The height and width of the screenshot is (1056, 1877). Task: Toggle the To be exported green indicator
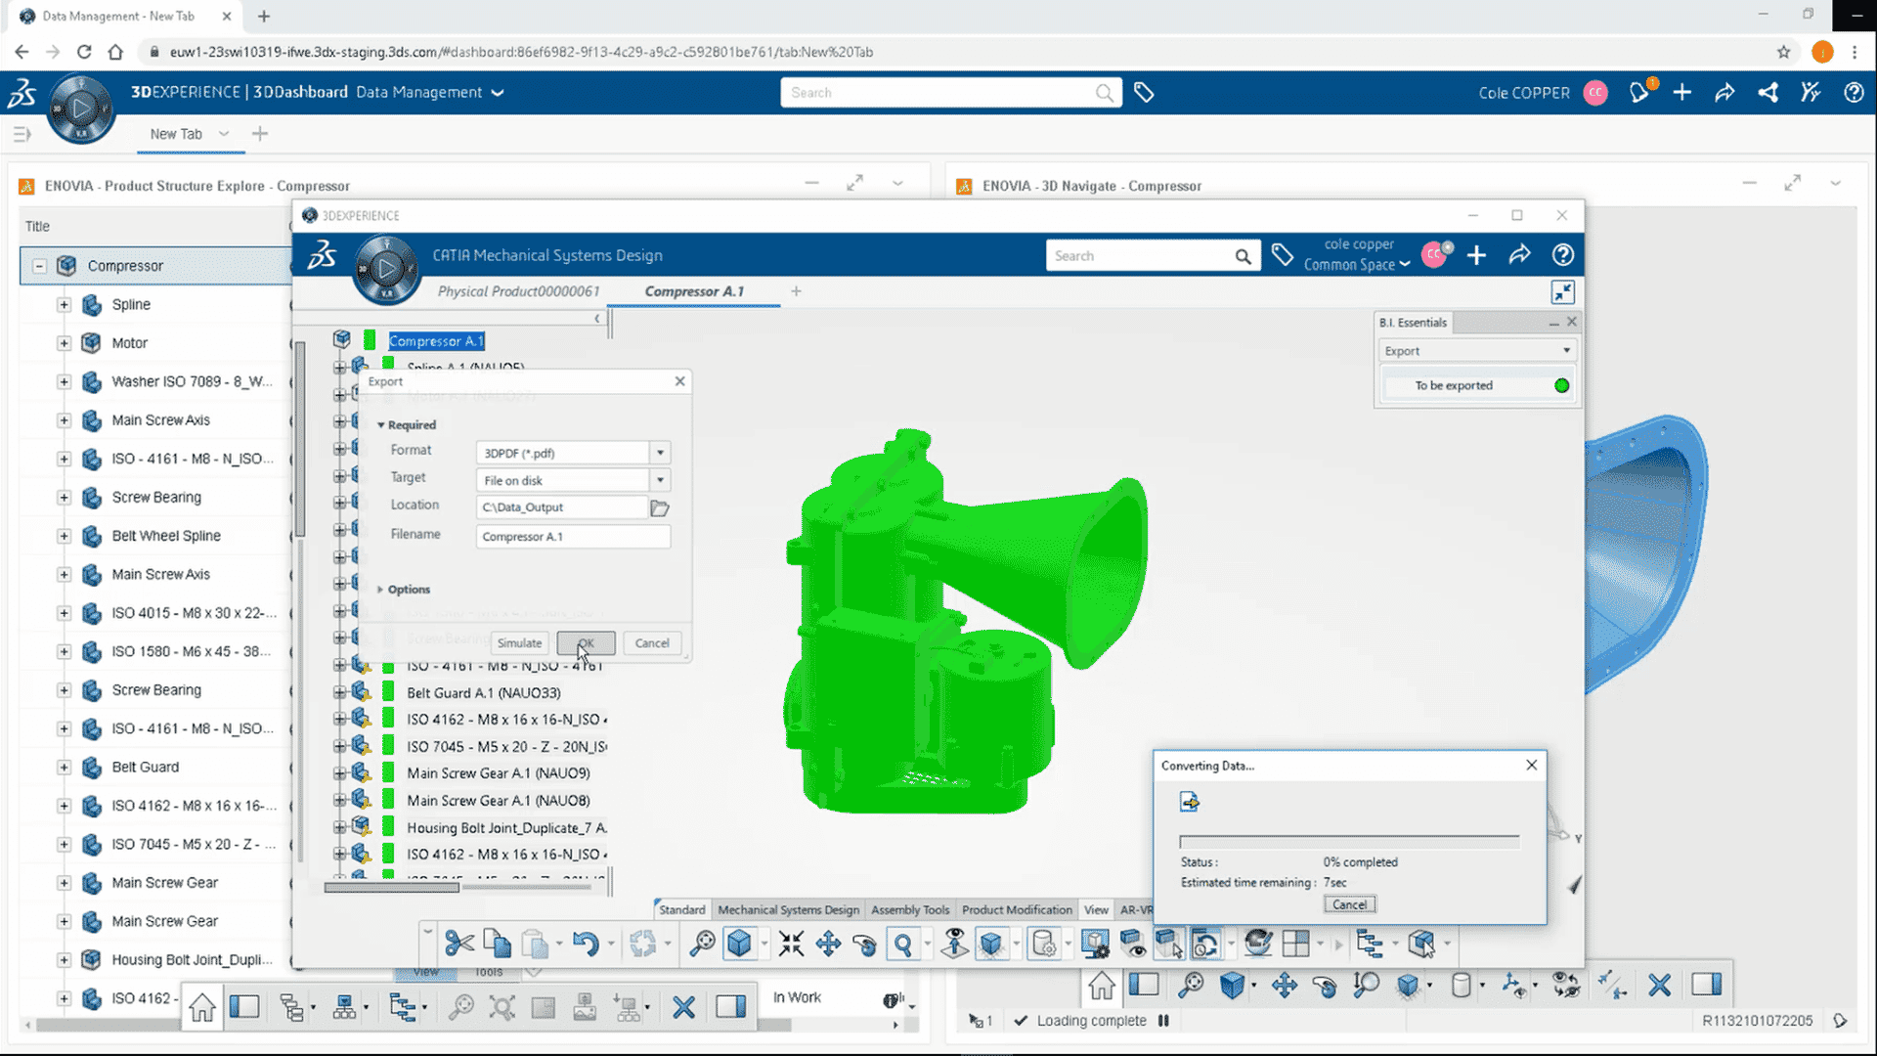pos(1561,385)
